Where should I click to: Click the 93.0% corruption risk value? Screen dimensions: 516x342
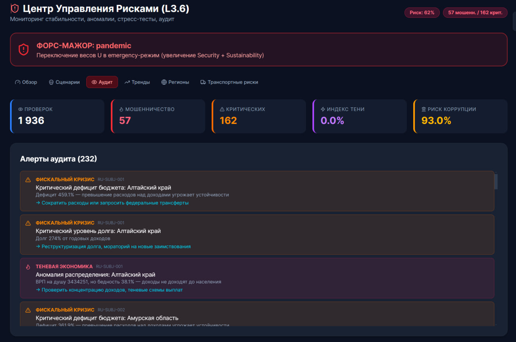(436, 120)
